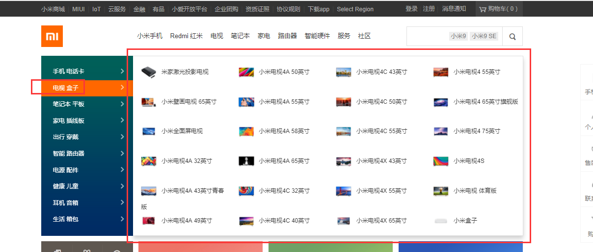Open the 电视 nav menu item
Viewport: 593px width, 252px height.
click(x=217, y=36)
